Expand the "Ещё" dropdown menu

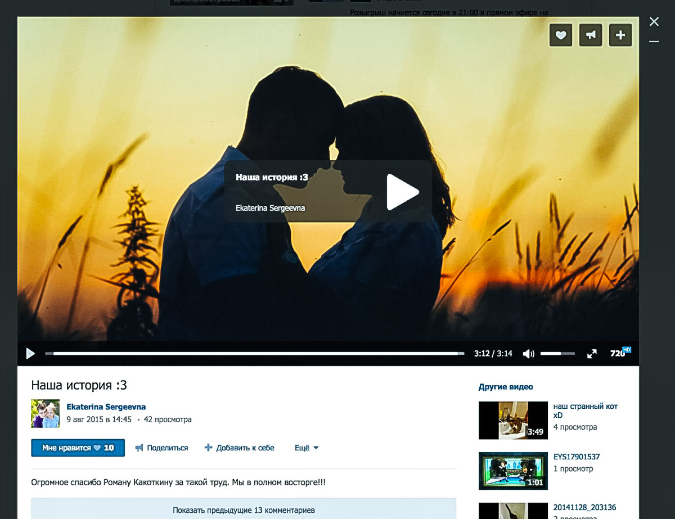[307, 448]
